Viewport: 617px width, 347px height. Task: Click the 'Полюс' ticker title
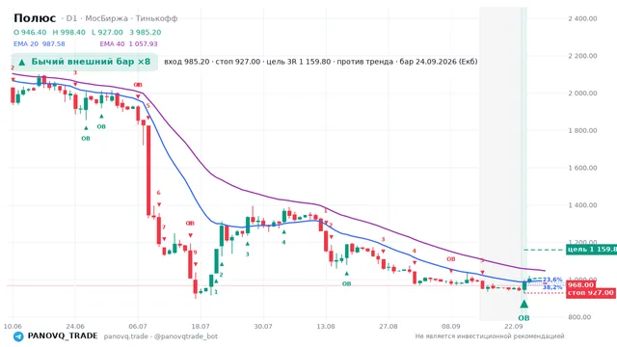(35, 18)
